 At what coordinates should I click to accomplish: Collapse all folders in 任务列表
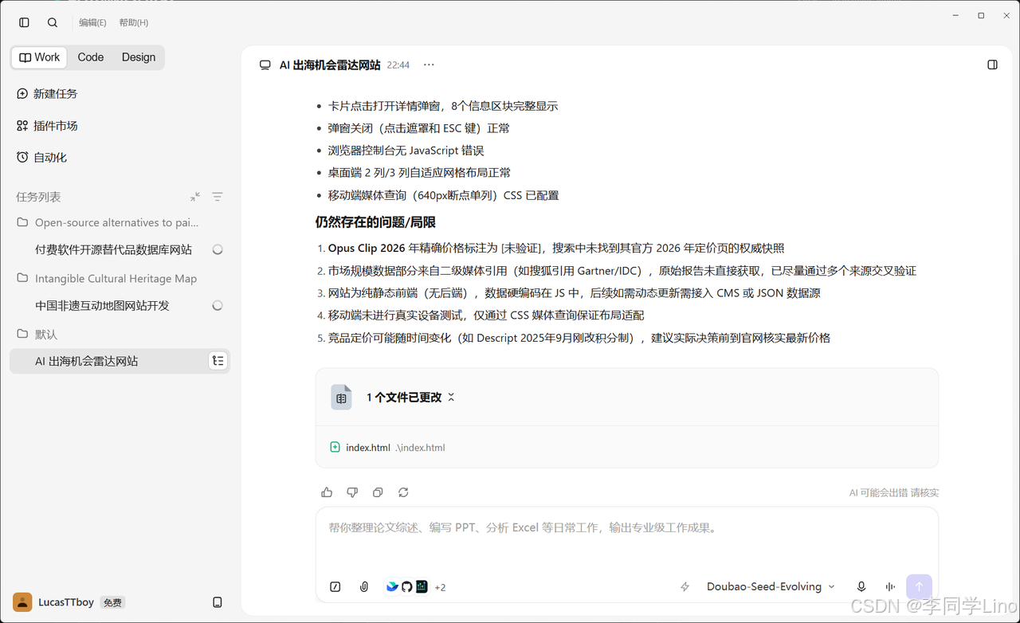[195, 197]
